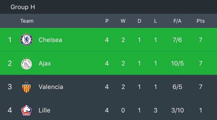
Task: Click the D draws column header
Action: point(139,21)
